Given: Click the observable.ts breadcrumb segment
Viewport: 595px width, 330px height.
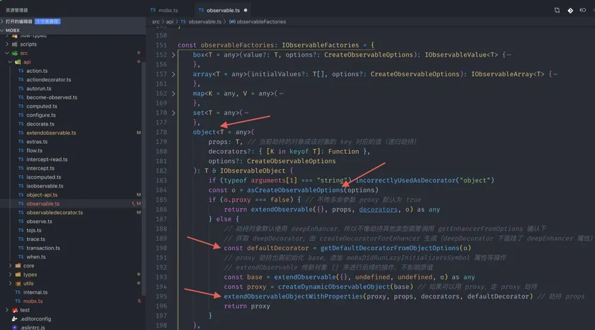Looking at the screenshot, I should tap(205, 21).
